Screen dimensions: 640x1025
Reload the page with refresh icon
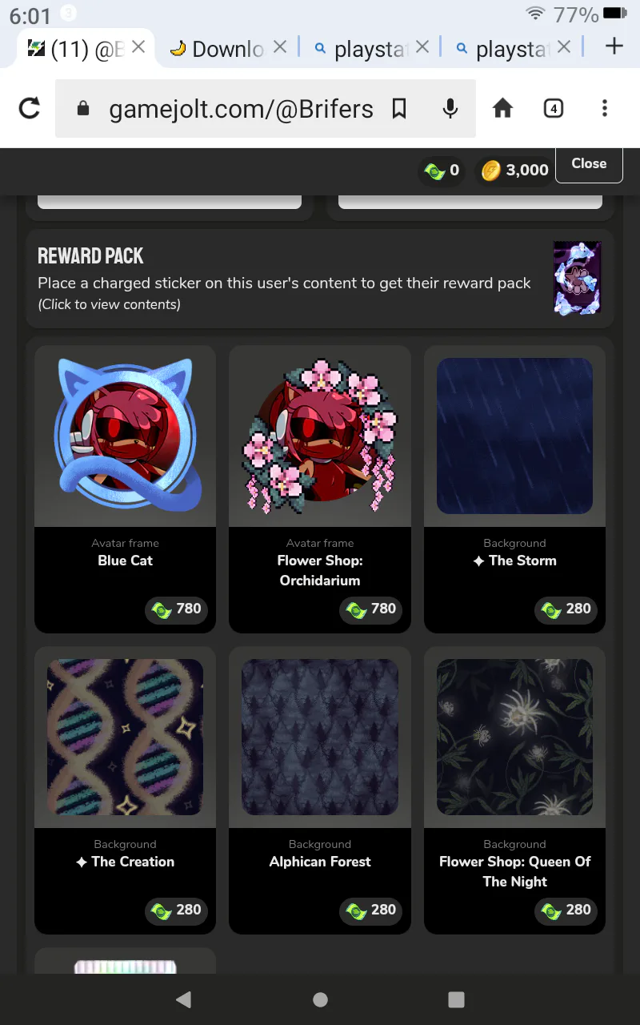pos(29,108)
